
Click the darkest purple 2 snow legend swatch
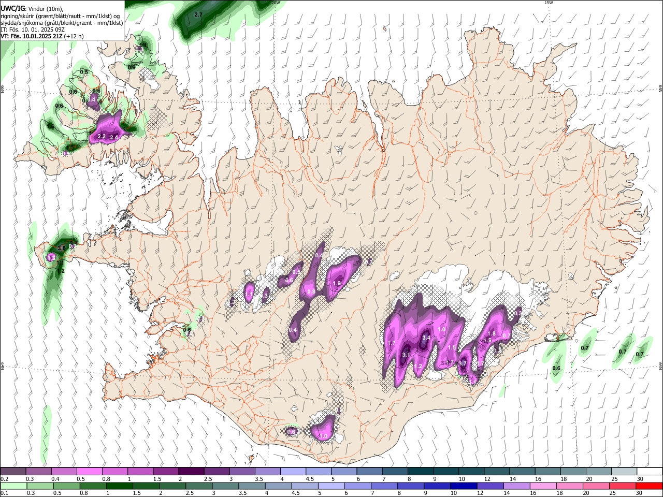(191, 472)
